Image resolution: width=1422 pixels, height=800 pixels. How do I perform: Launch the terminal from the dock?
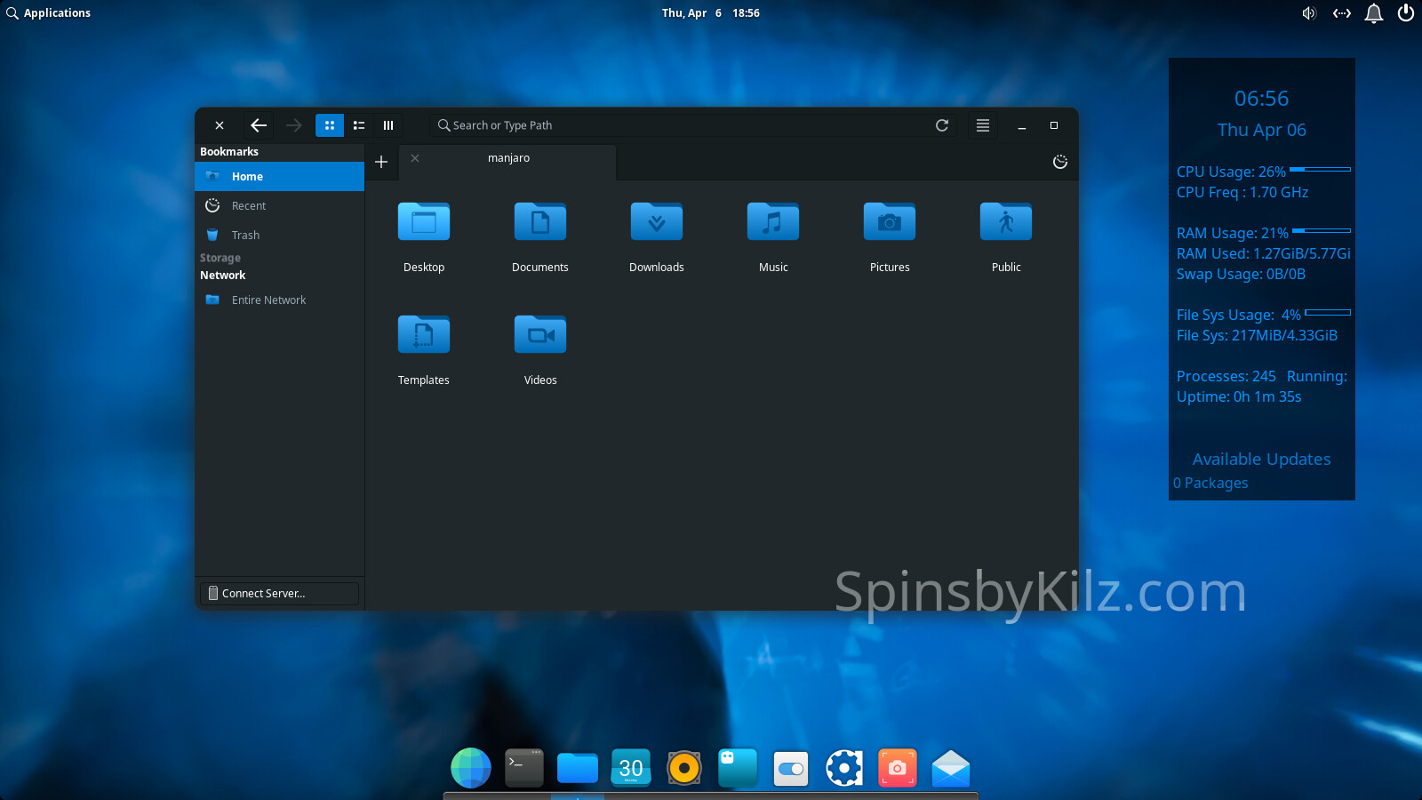524,768
